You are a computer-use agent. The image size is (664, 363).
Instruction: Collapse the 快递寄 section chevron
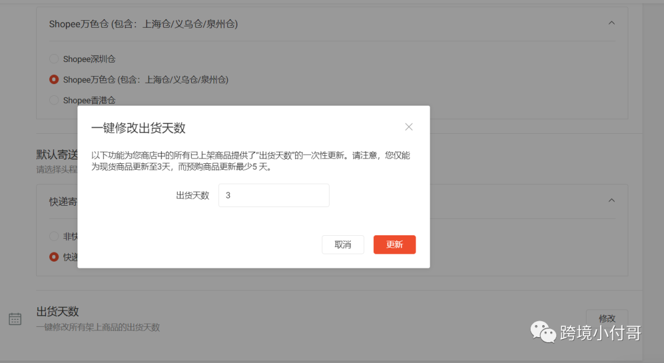(x=612, y=200)
